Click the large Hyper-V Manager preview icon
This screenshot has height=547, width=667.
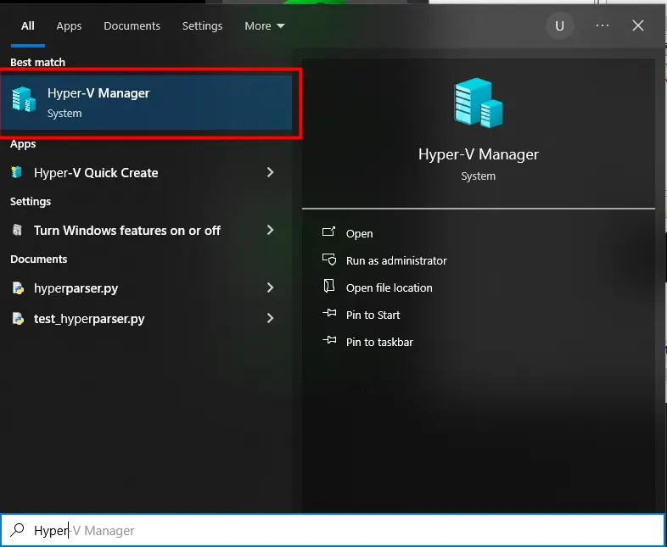coord(479,103)
